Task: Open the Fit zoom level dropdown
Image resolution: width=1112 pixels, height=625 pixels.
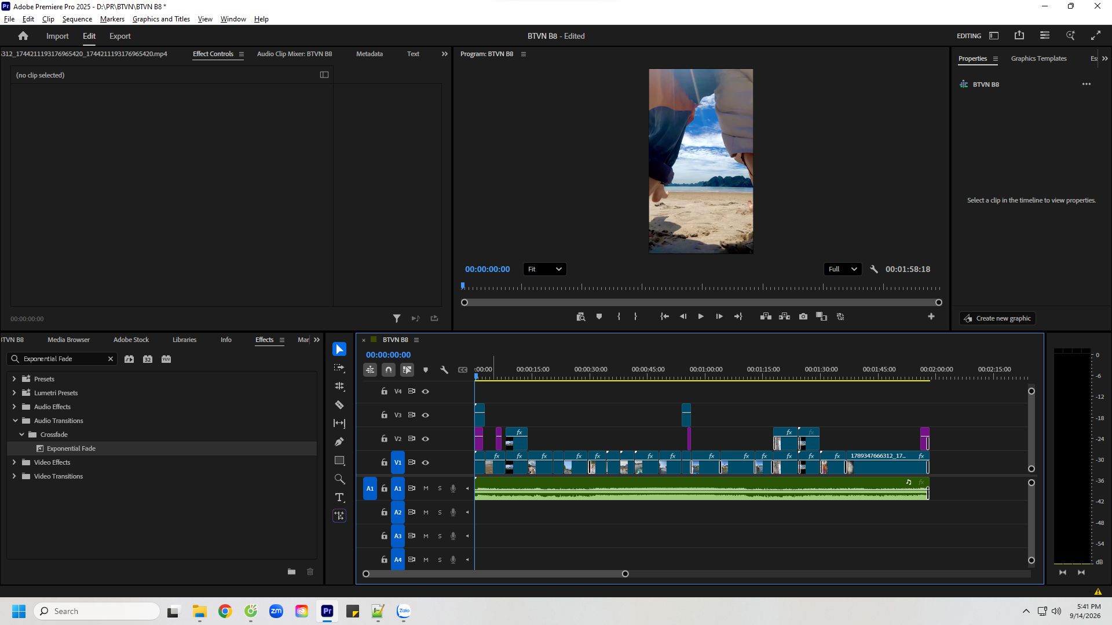Action: coord(544,269)
